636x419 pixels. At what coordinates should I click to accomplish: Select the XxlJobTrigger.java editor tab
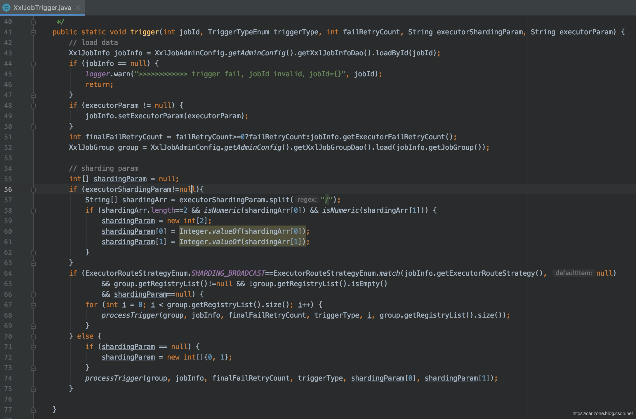coord(42,8)
